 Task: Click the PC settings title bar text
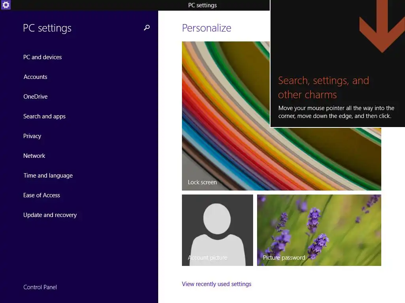click(x=202, y=5)
